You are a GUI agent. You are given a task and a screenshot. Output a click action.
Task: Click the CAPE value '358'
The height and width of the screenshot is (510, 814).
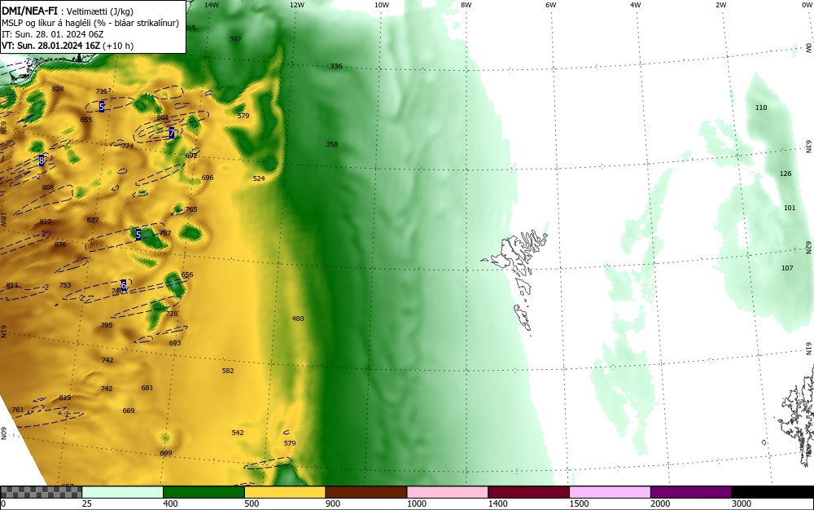332,144
